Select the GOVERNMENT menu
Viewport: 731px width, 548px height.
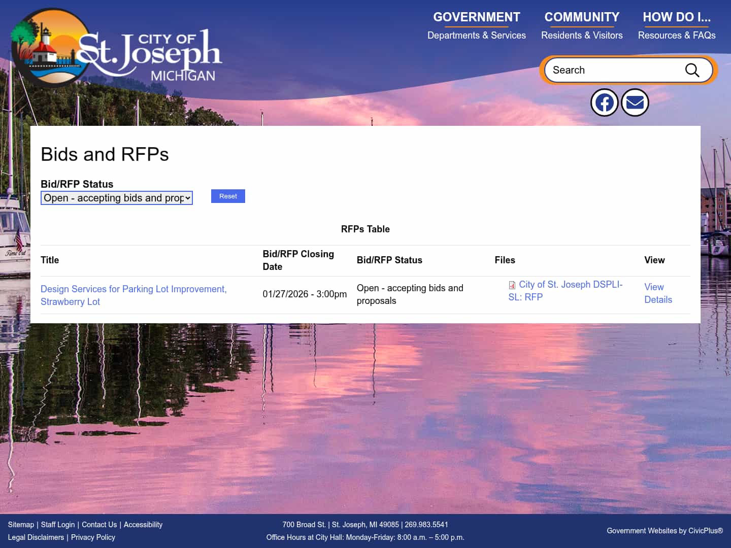(476, 17)
